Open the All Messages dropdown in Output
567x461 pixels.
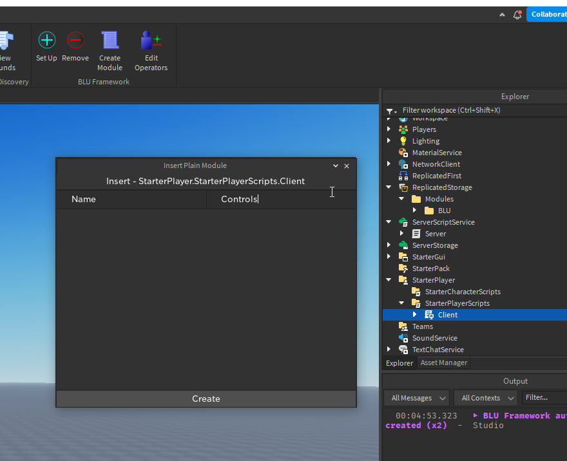point(416,398)
